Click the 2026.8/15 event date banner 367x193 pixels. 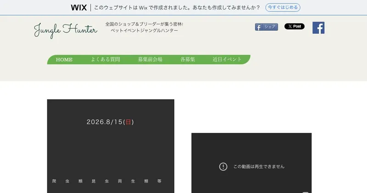click(110, 122)
